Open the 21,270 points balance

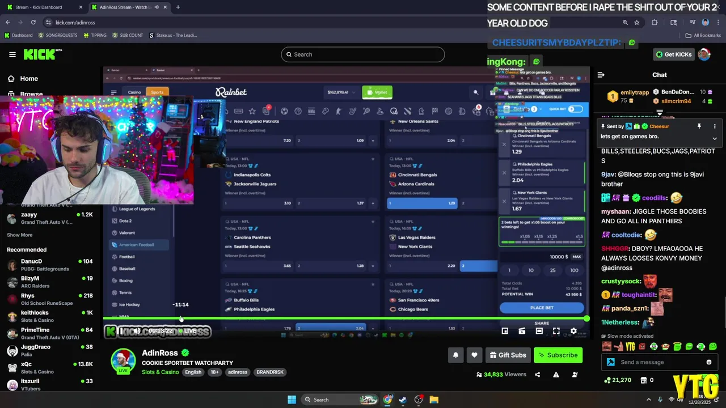(x=618, y=380)
